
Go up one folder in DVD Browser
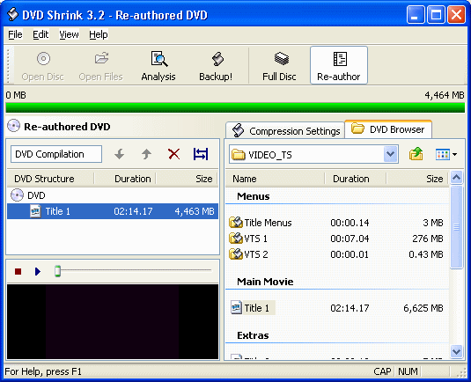click(x=416, y=154)
